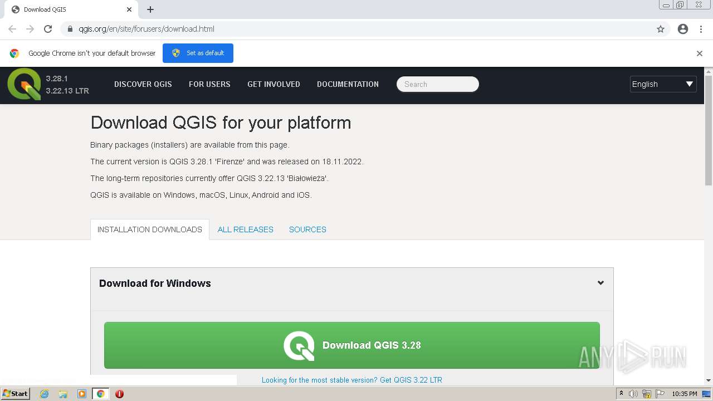
Task: Open the FOR USERS menu
Action: (x=209, y=84)
